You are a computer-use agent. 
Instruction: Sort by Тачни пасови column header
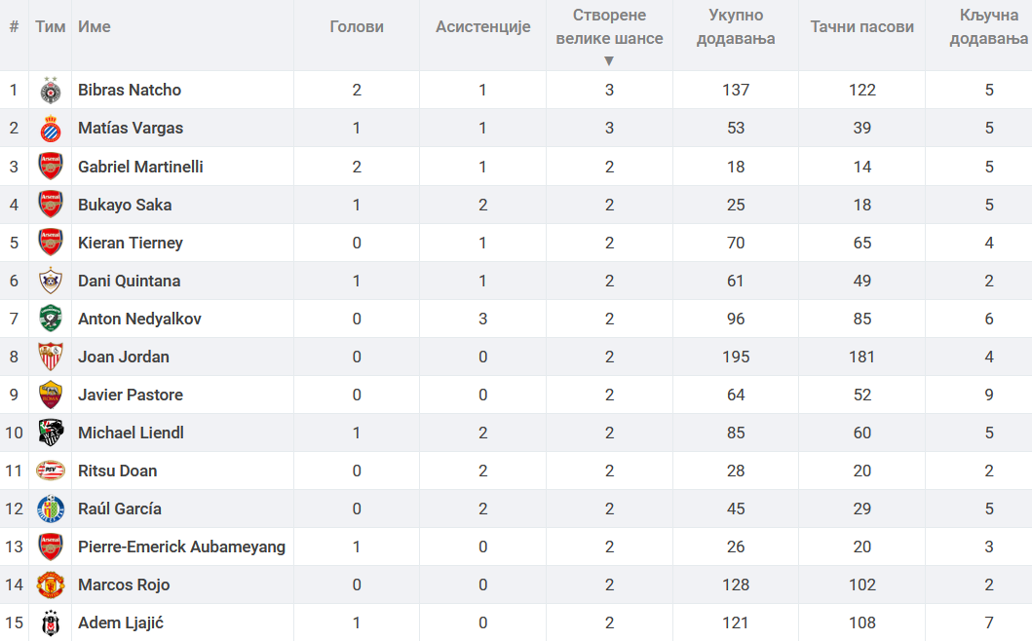[x=862, y=27]
